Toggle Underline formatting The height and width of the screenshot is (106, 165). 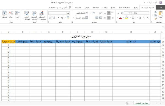(140, 18)
